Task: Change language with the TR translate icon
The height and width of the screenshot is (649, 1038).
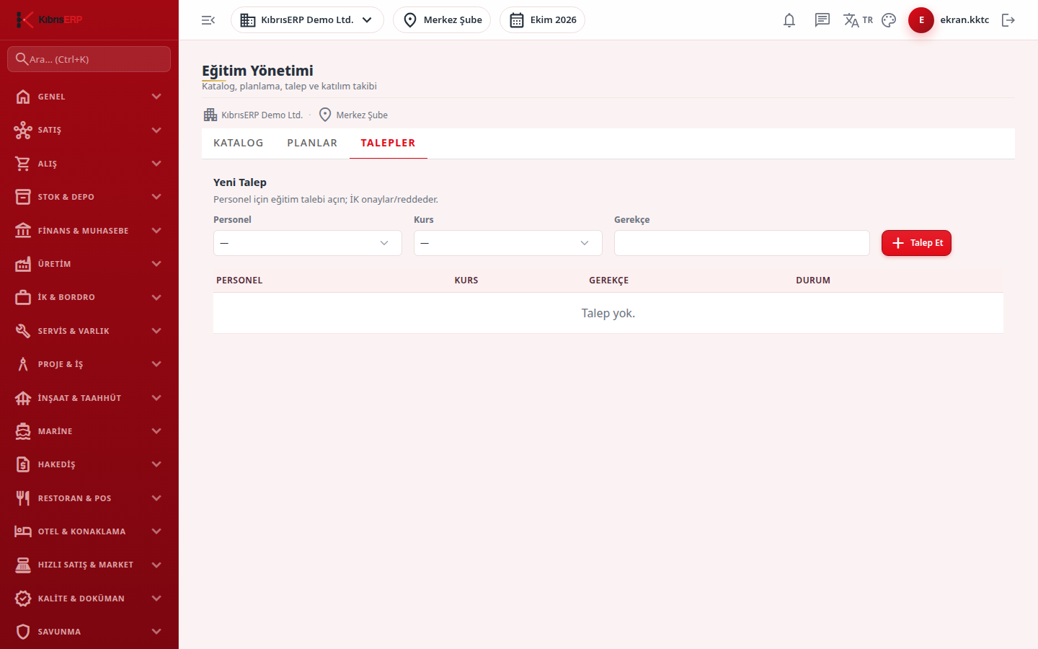Action: click(x=858, y=20)
